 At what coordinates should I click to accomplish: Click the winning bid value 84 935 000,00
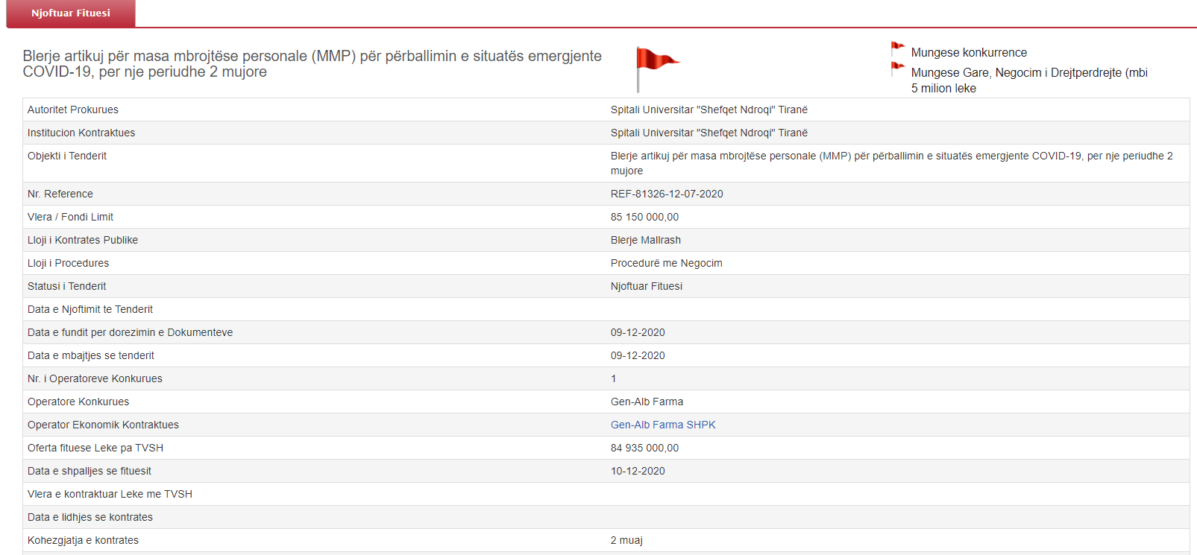click(x=644, y=448)
